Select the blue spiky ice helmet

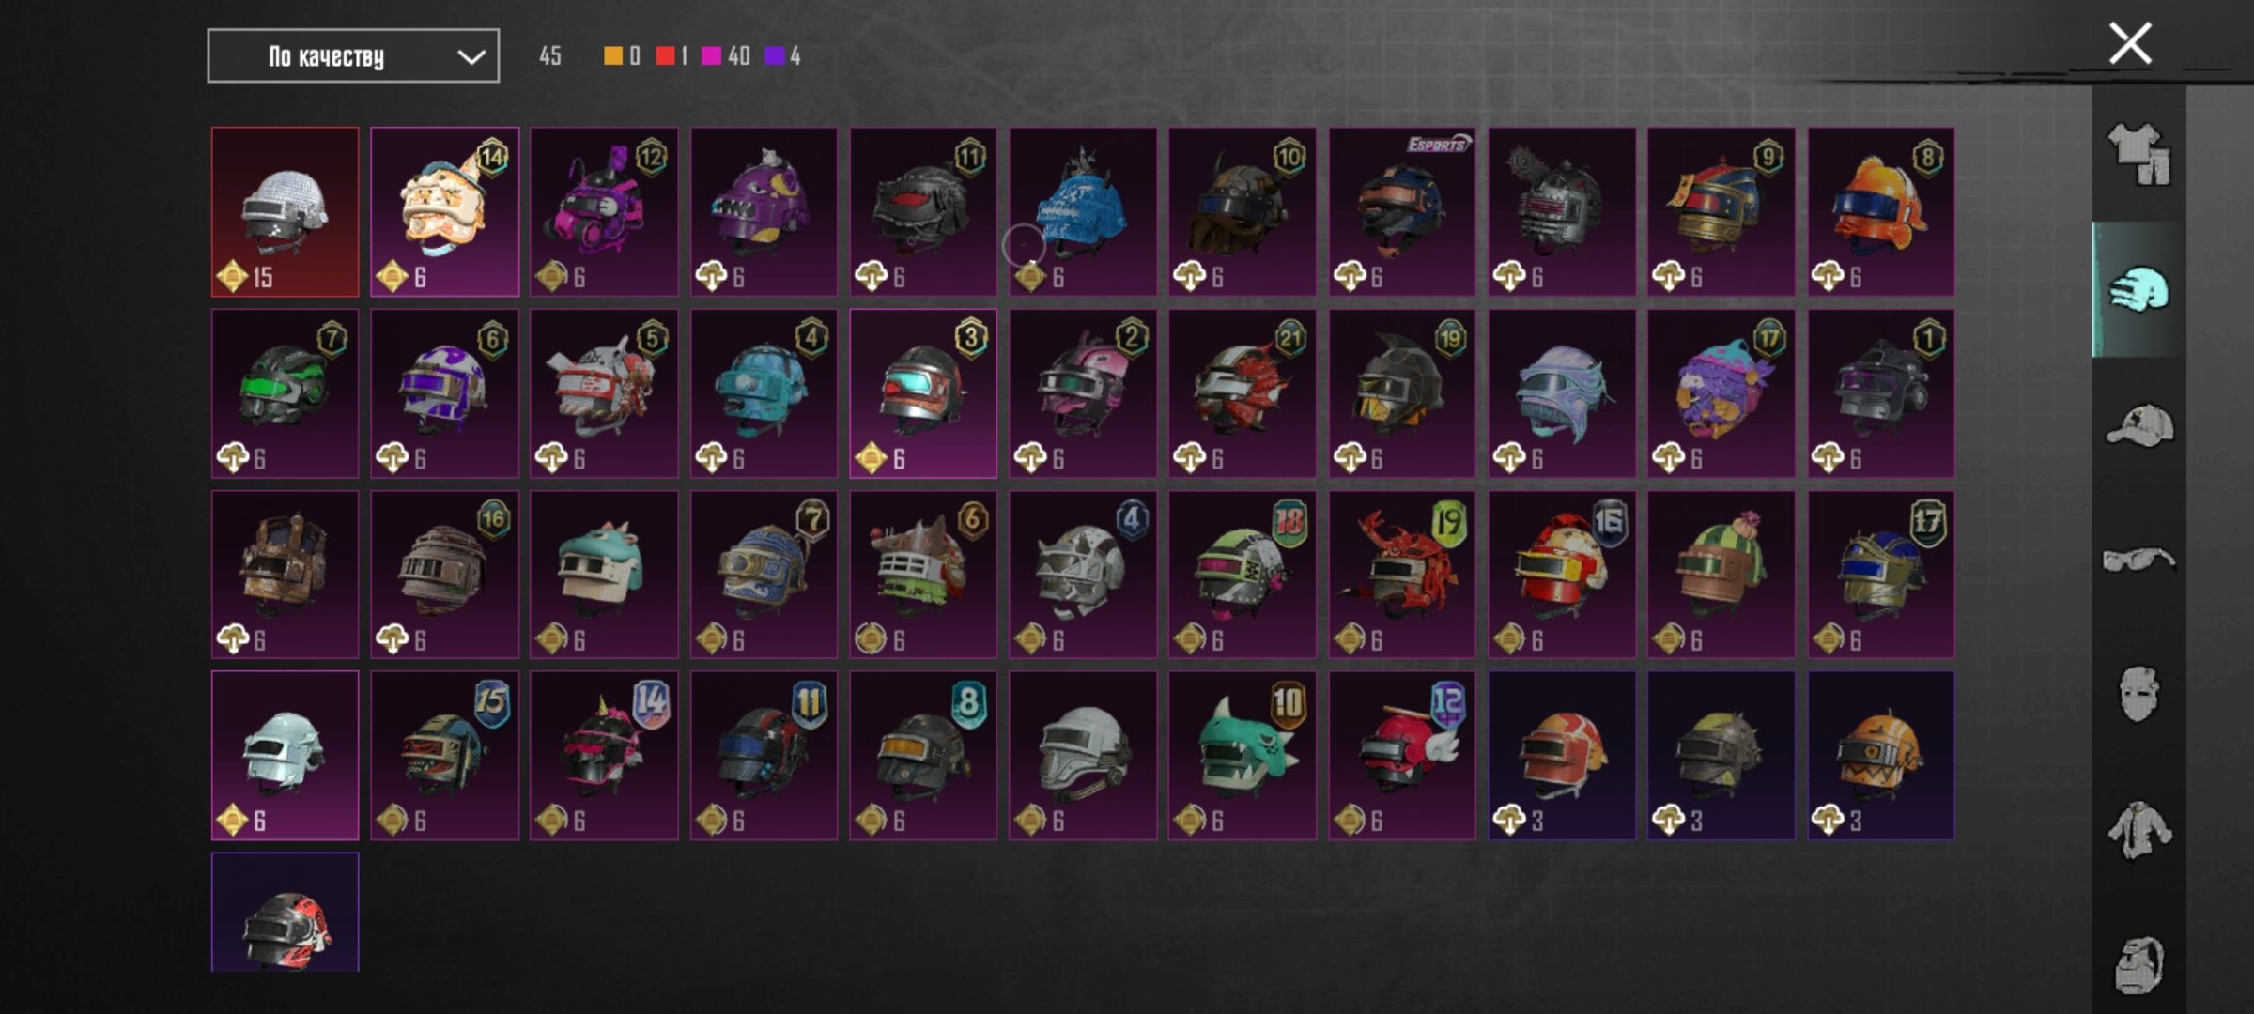[1083, 212]
